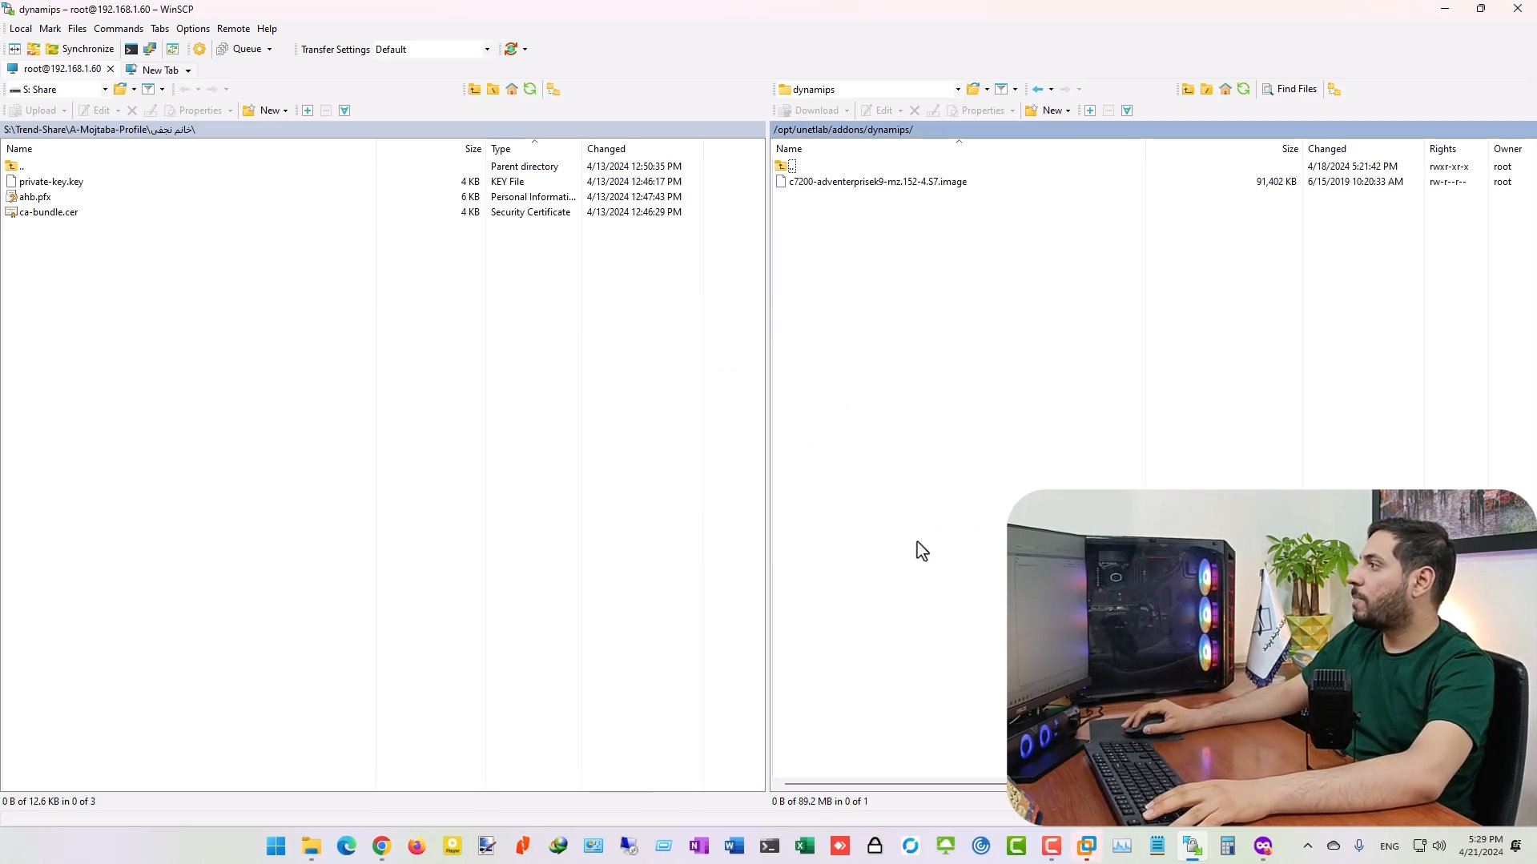Expand the remote New dropdown arrow
Viewport: 1537px width, 864px height.
tap(1068, 111)
